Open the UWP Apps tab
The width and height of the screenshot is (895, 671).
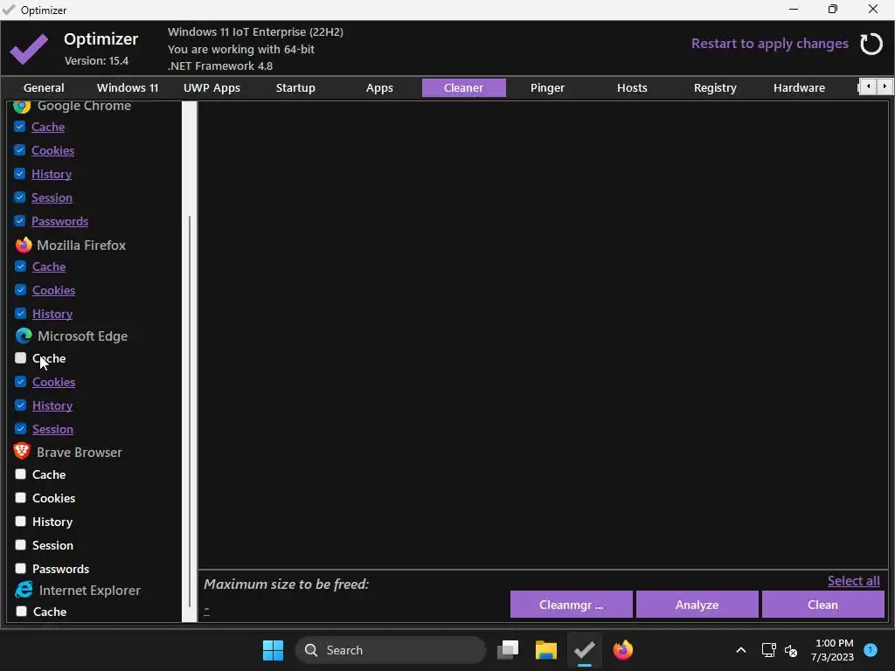[212, 88]
